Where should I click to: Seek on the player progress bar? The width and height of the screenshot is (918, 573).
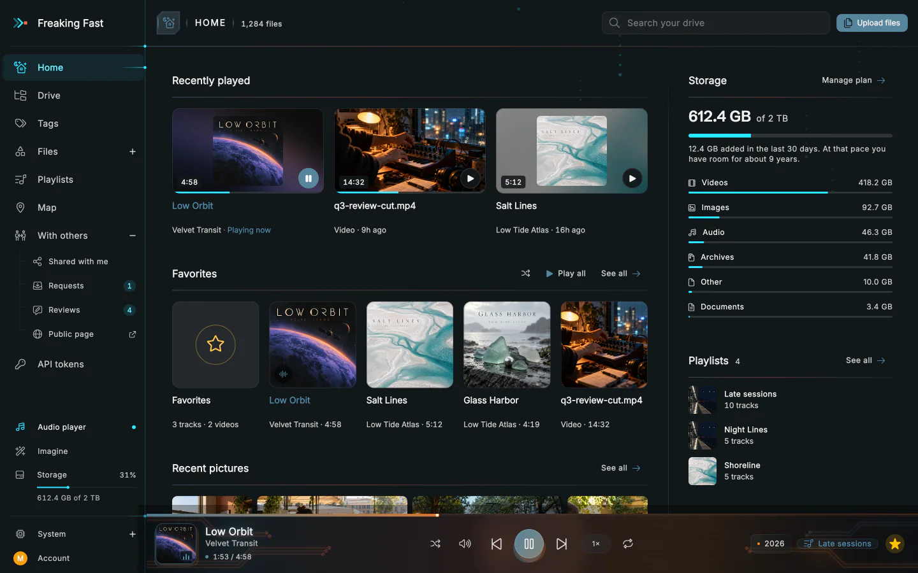click(x=532, y=515)
